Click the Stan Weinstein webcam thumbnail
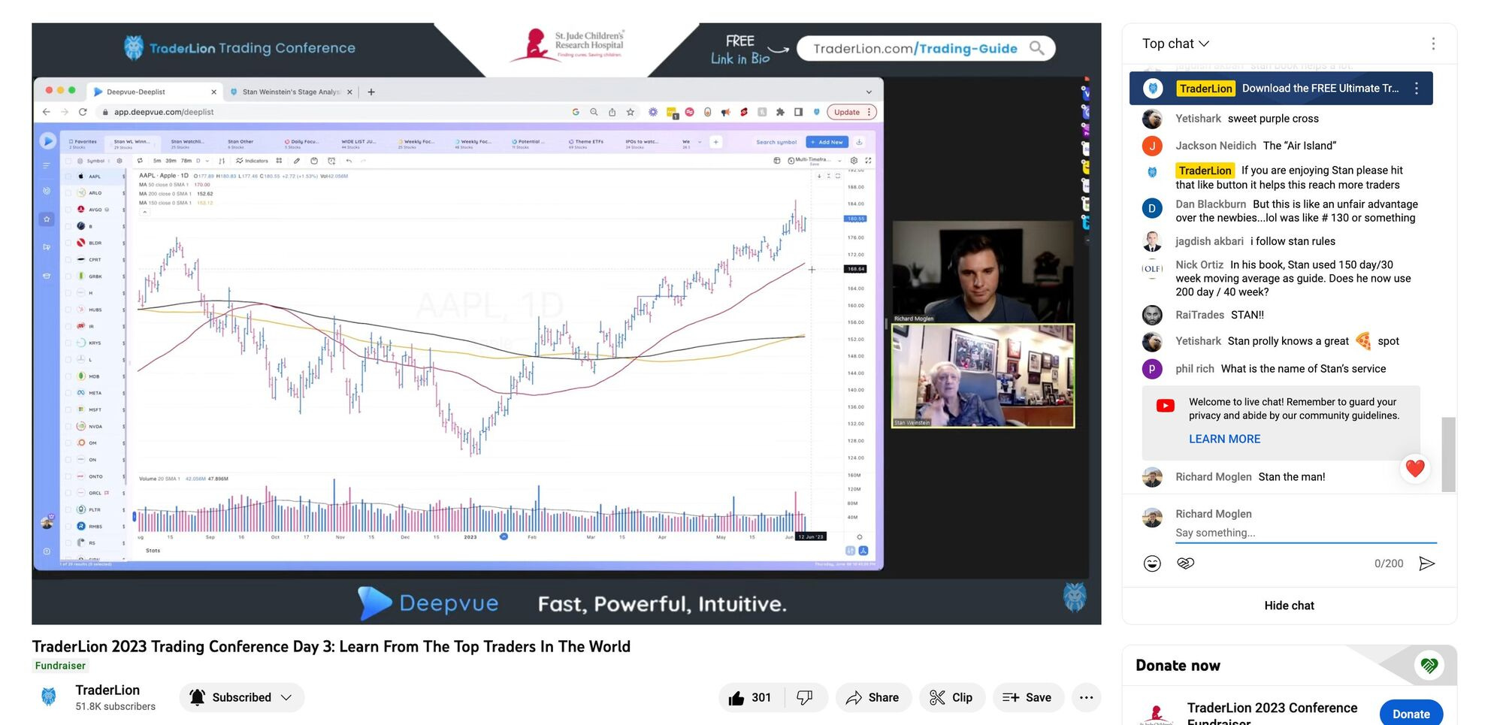 tap(983, 376)
